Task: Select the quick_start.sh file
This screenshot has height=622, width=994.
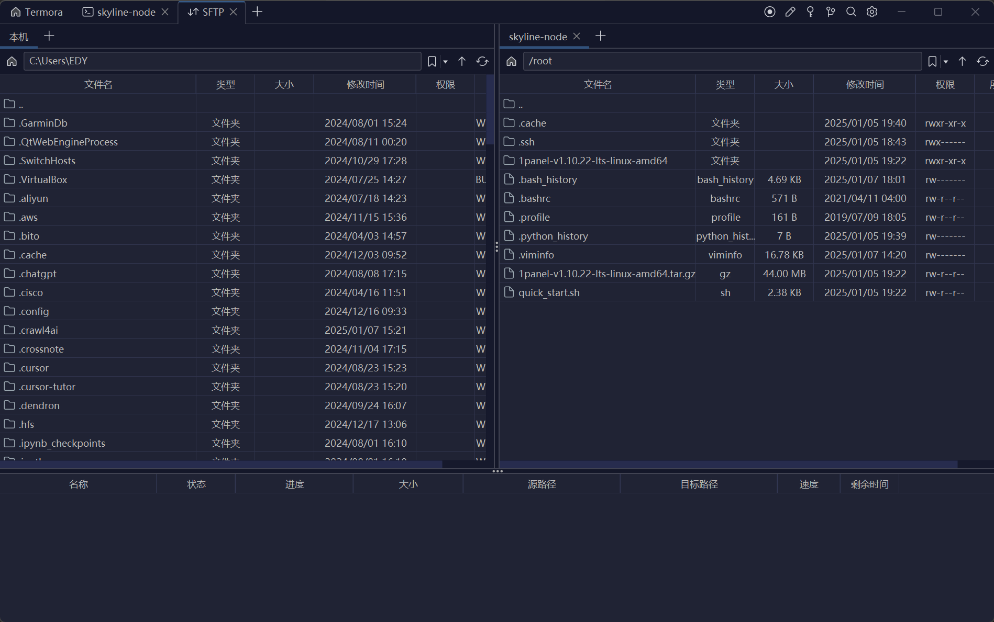Action: (x=549, y=292)
